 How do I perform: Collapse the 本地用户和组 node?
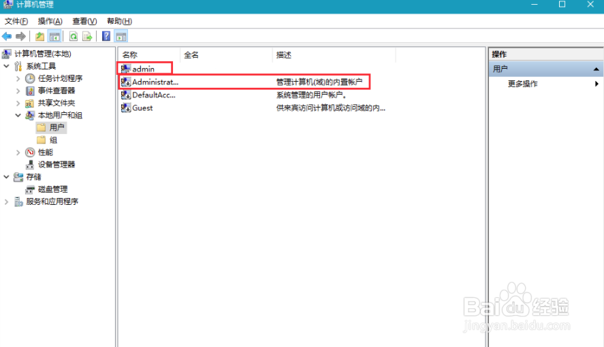pos(18,116)
